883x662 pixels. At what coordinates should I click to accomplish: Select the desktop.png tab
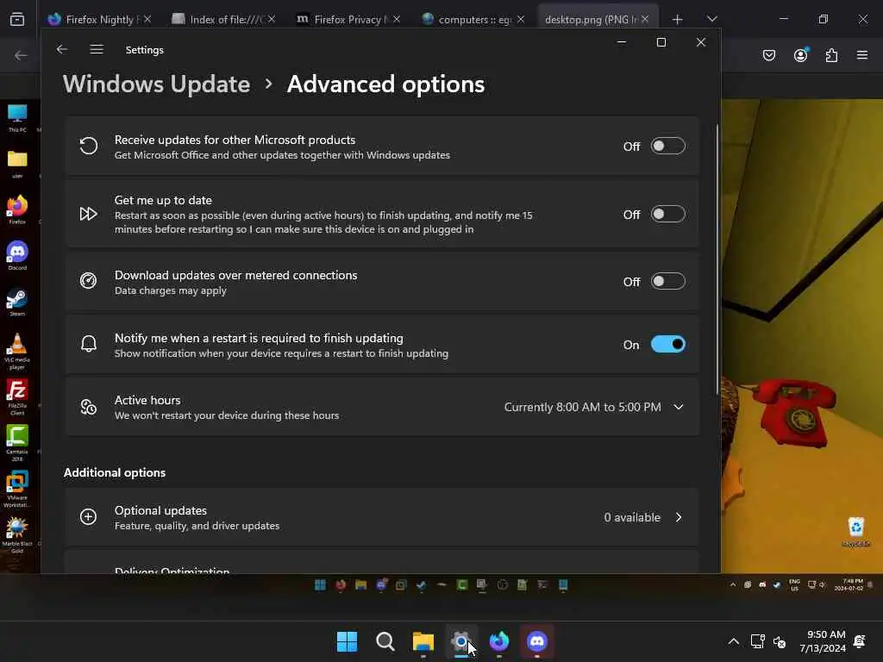pos(590,19)
